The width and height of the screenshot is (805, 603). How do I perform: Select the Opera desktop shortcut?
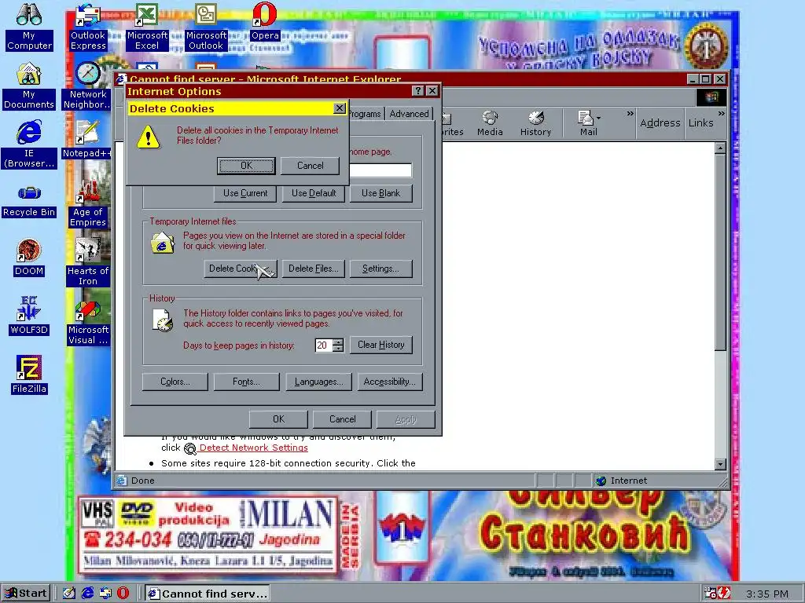[265, 21]
